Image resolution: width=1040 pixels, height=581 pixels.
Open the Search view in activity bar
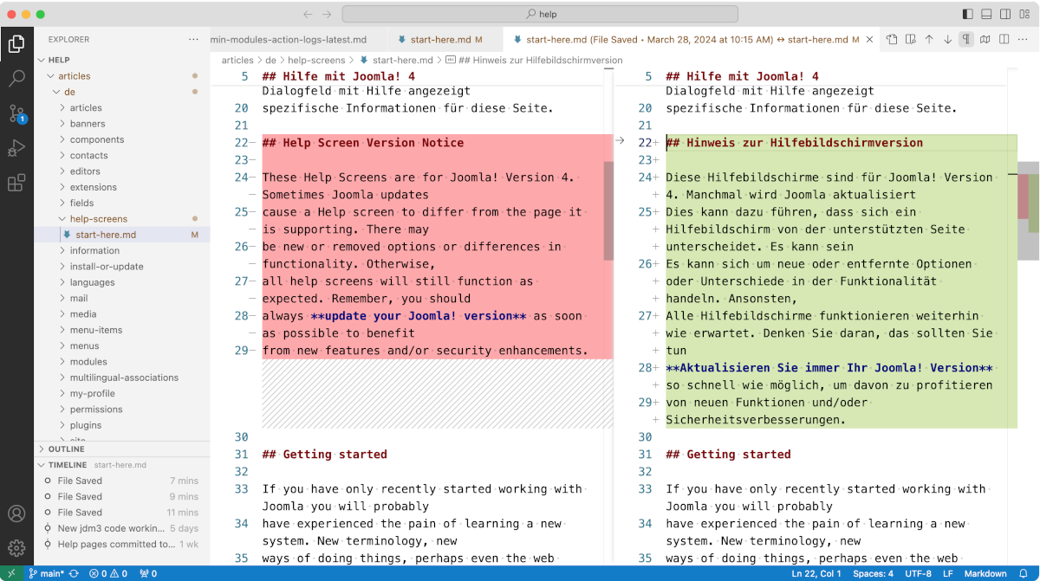tap(16, 79)
